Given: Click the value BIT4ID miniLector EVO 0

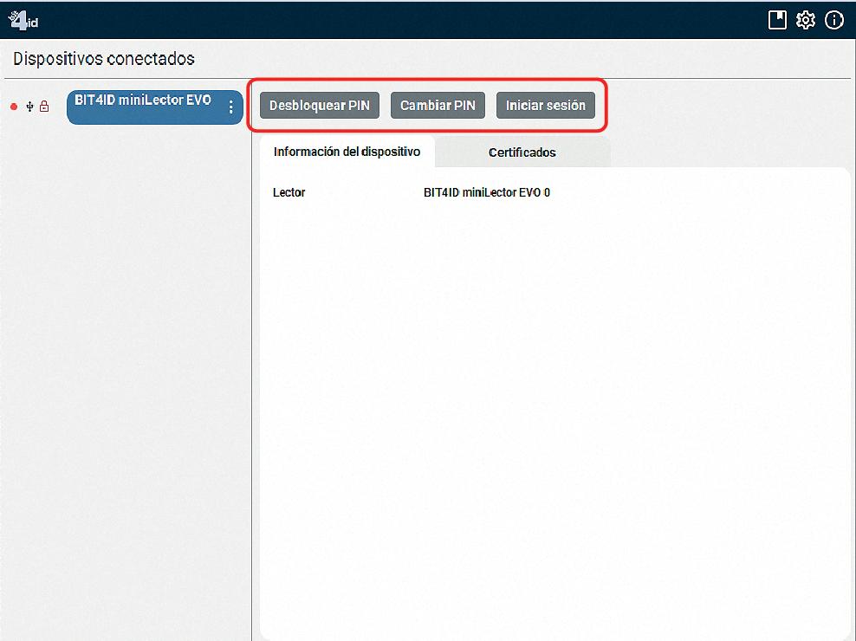Looking at the screenshot, I should click(487, 192).
